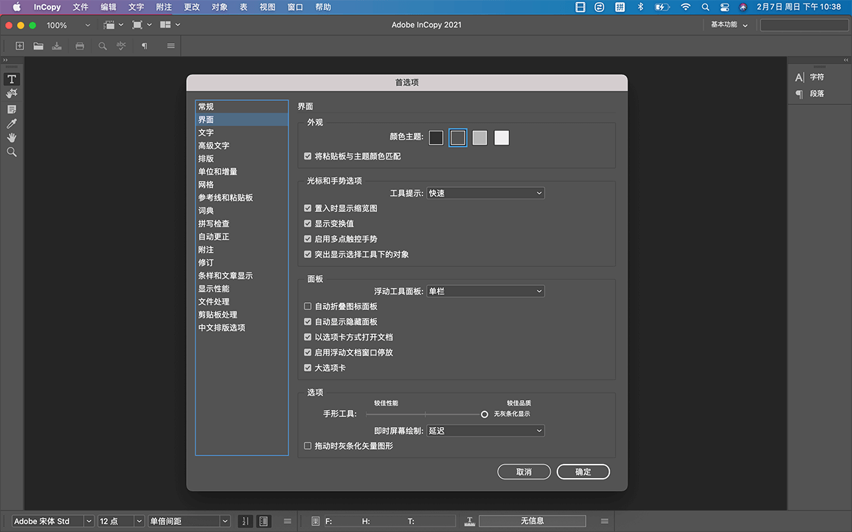Enable 拖动时灰条化矢量图形
Viewport: 852px width, 532px height.
[x=307, y=446]
